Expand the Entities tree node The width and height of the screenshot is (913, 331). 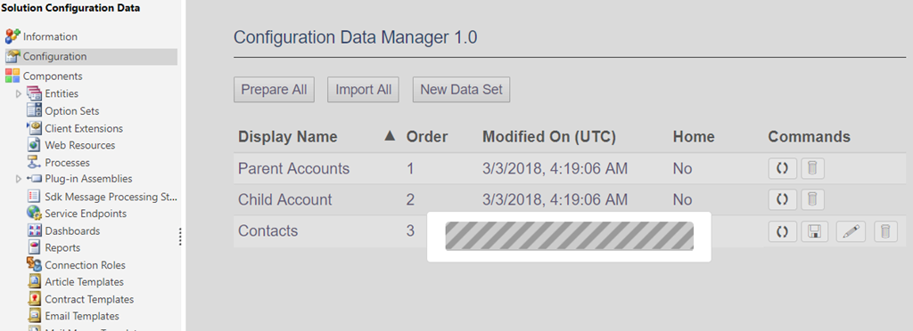(x=18, y=93)
